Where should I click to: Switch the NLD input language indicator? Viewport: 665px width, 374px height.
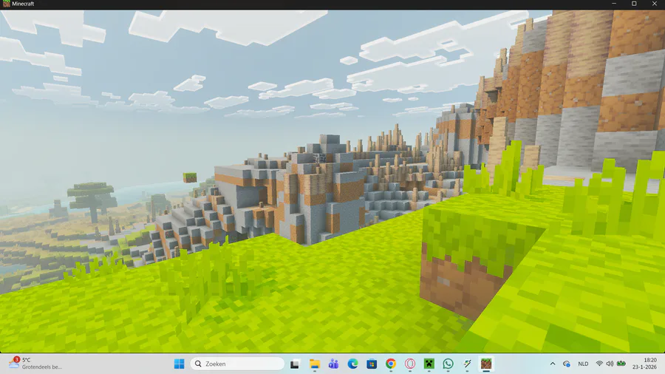coord(583,364)
